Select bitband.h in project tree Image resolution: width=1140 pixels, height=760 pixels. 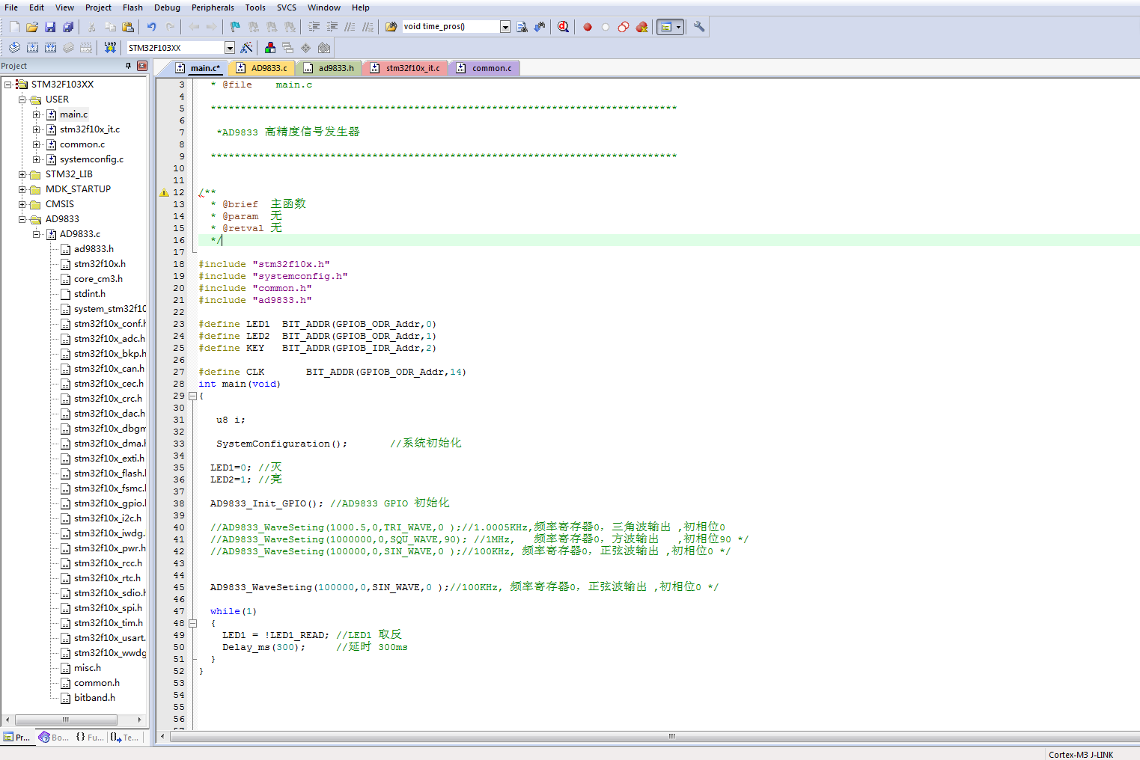(x=94, y=698)
